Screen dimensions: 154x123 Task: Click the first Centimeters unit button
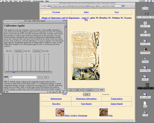pyautogui.click(x=19, y=51)
